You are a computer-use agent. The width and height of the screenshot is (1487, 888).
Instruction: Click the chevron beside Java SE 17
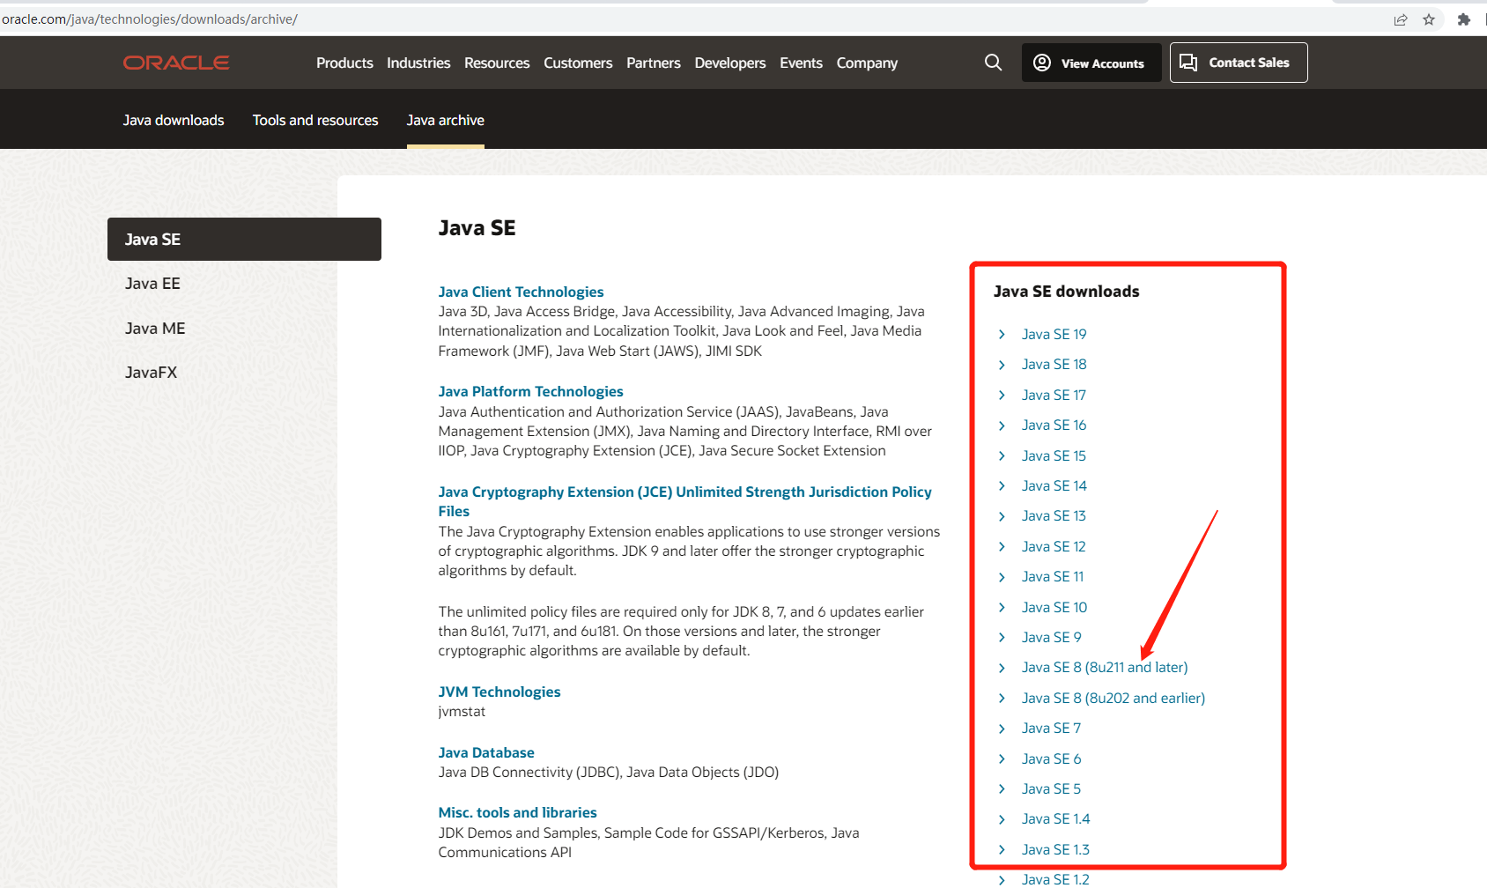point(1002,396)
